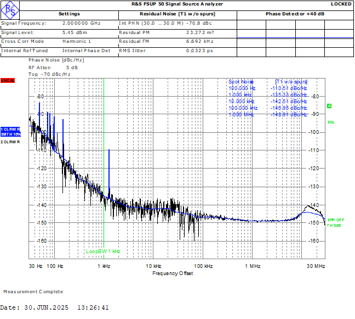Image resolution: width=355 pixels, height=319 pixels.
Task: Select trace 2 CLRWR label
Action: [10, 142]
